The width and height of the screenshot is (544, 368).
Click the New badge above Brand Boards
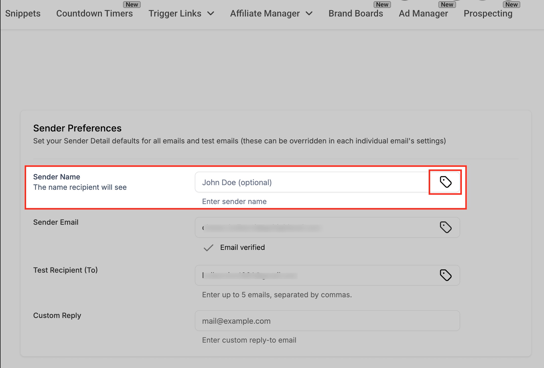point(382,5)
